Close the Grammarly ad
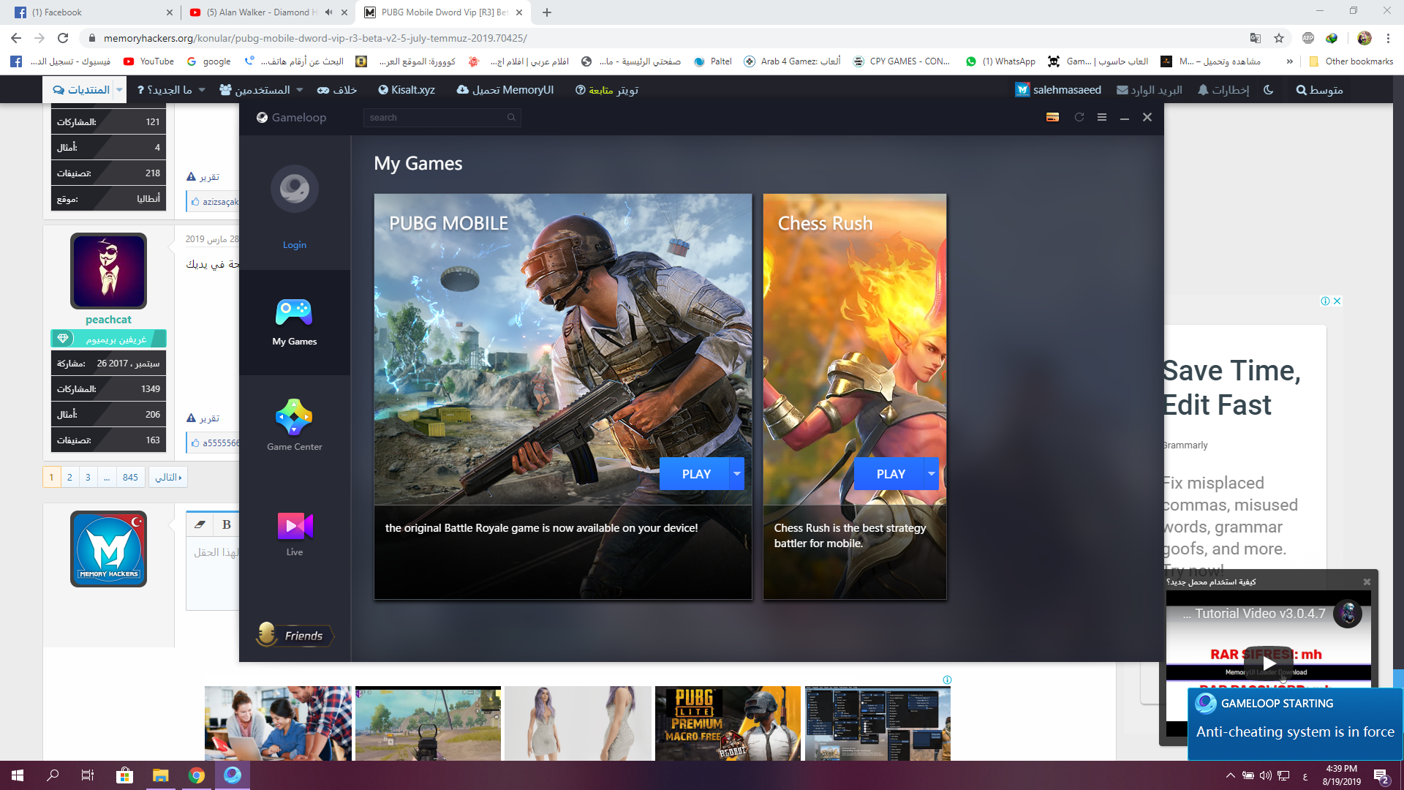This screenshot has width=1404, height=790. [x=1337, y=301]
